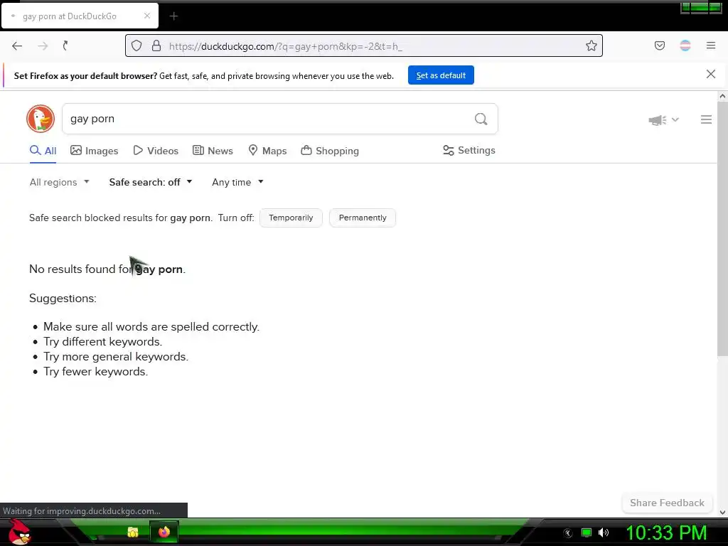Open Save to Pocket icon
The image size is (728, 546).
click(x=660, y=45)
